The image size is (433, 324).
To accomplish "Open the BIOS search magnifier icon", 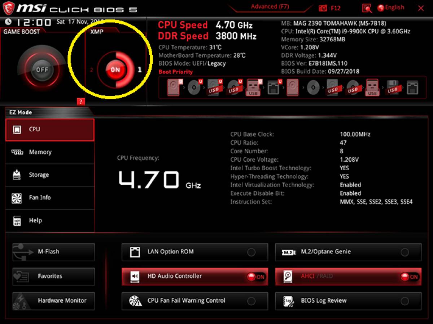I will 367,8.
